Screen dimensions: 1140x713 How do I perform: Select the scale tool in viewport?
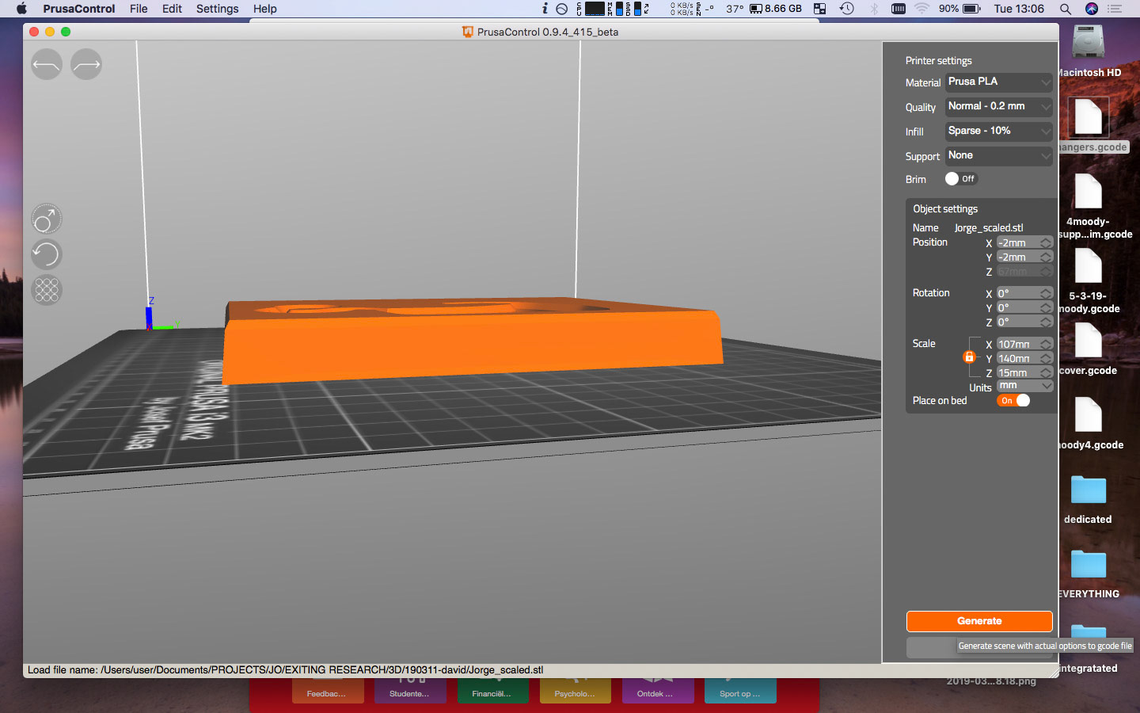click(47, 219)
